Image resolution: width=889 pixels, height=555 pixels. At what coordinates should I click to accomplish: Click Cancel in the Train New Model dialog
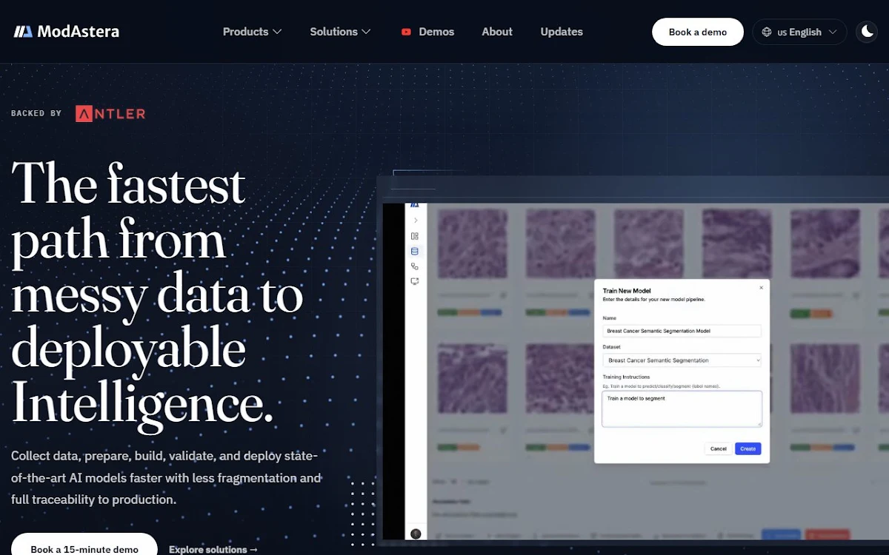[719, 448]
